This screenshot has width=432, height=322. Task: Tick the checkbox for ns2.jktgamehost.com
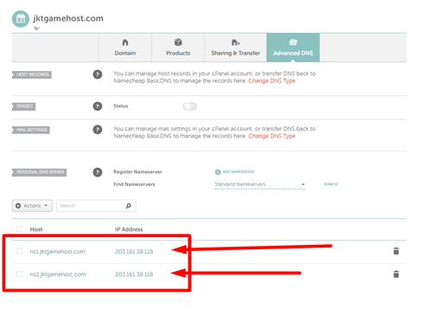[x=19, y=274]
